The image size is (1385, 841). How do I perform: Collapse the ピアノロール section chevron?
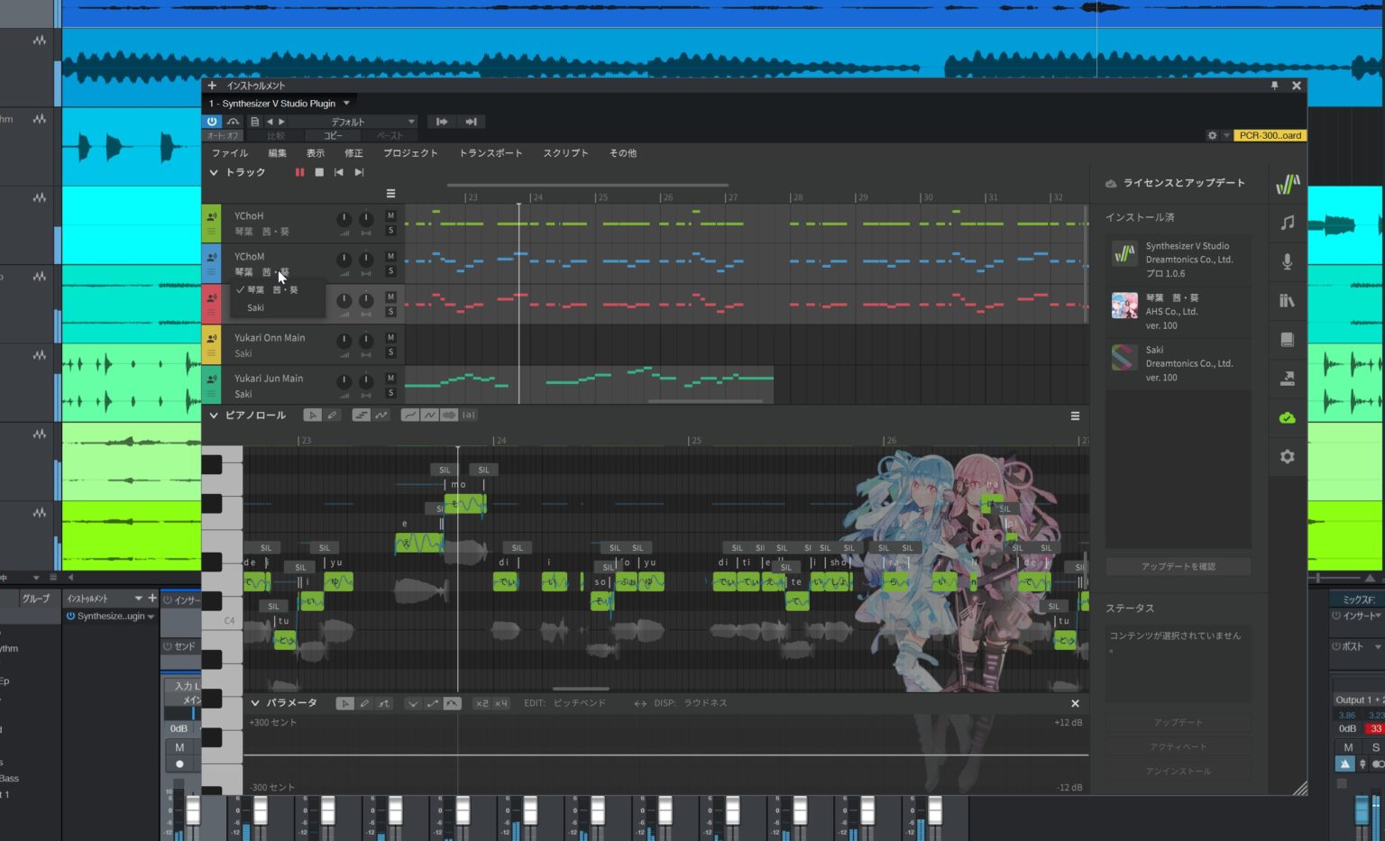(214, 416)
